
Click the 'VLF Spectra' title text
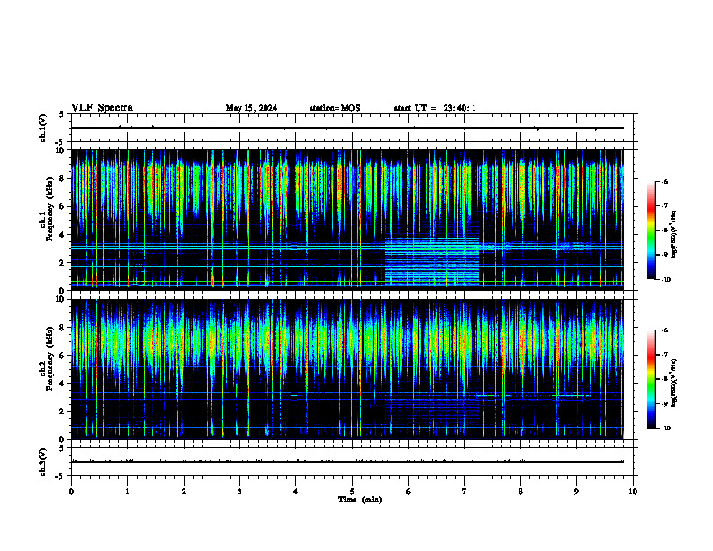coord(102,108)
